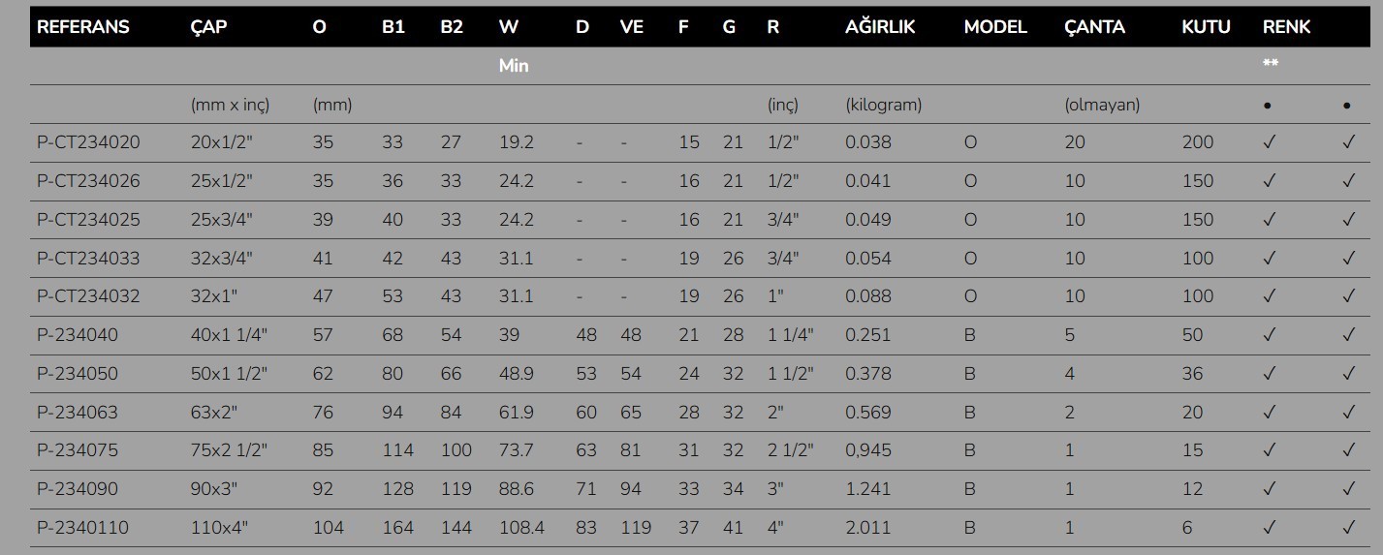1383x555 pixels.
Task: Click the first color dot under RENK
Action: point(1268,106)
